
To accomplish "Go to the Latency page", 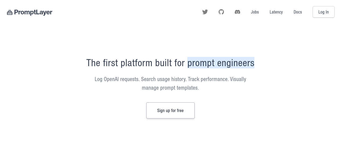I will (276, 12).
